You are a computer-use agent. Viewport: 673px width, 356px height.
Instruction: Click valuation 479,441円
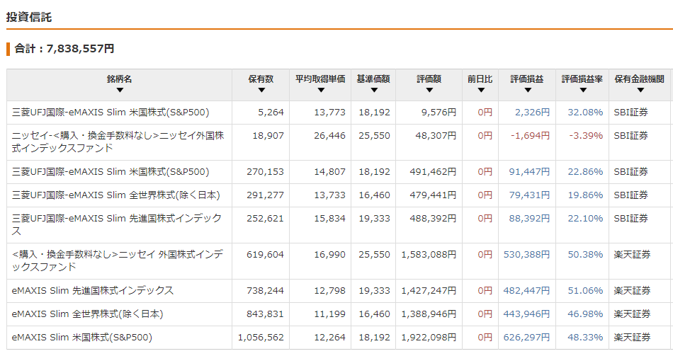point(433,195)
